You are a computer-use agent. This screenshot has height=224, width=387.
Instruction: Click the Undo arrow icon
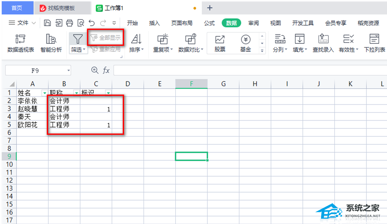click(x=92, y=23)
